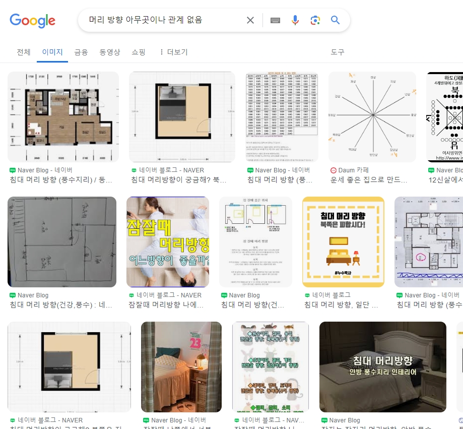Open the 잠 잘때 좋은 위치 diagram thumbnail
This screenshot has width=463, height=429.
pyautogui.click(x=255, y=241)
